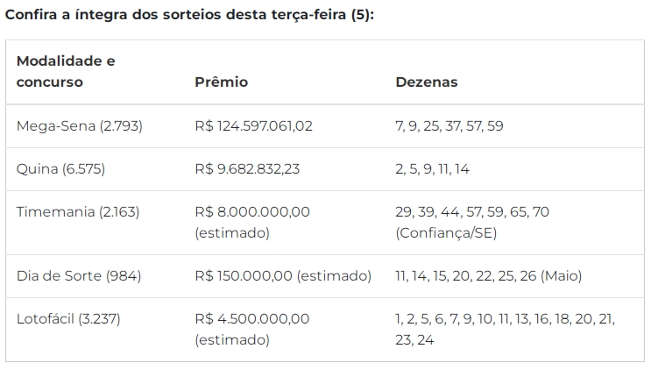Select the Lotofácil numbers starting 1, 2, 5

pos(506,330)
